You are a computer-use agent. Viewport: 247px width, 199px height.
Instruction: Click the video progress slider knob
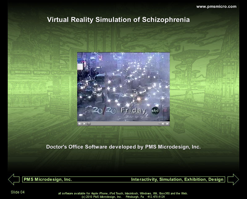click(x=89, y=124)
